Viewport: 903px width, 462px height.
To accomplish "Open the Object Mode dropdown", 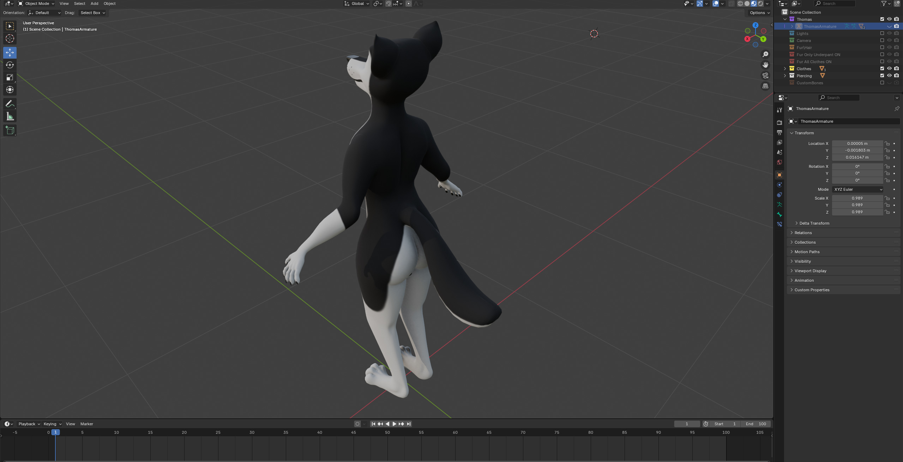I will click(36, 4).
